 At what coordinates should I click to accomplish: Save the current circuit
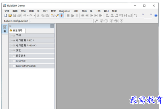click(15, 15)
